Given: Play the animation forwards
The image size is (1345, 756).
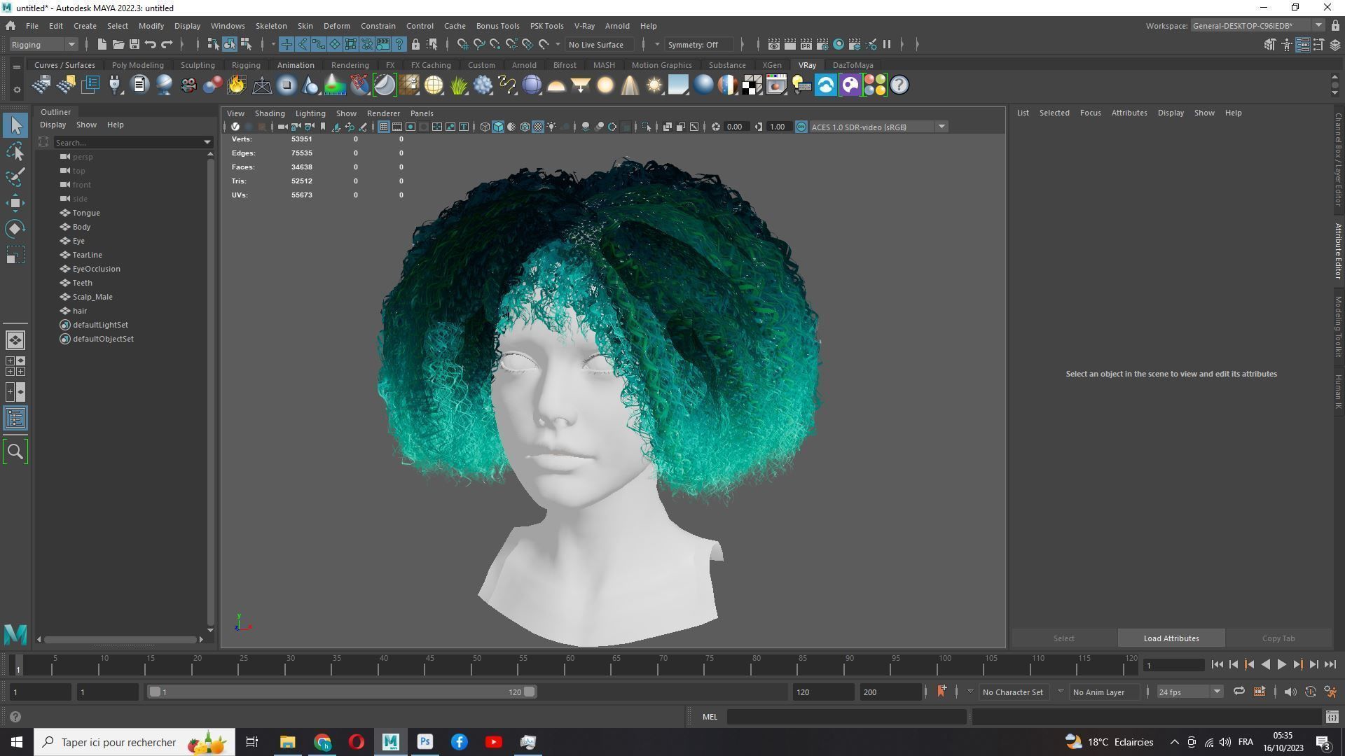Looking at the screenshot, I should click(1281, 665).
